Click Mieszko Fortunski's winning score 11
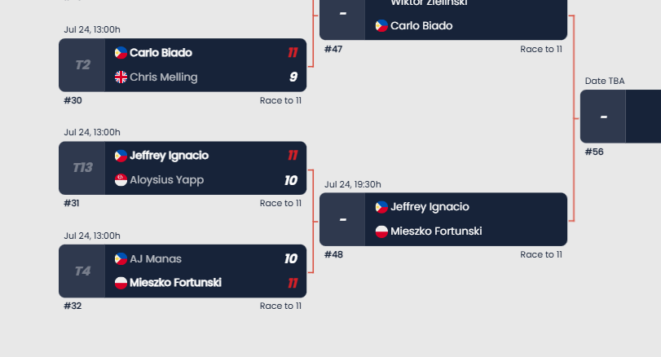The image size is (661, 357). click(x=293, y=284)
